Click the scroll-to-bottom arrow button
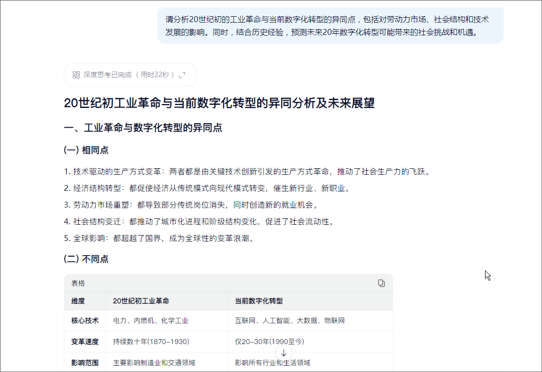 point(284,353)
